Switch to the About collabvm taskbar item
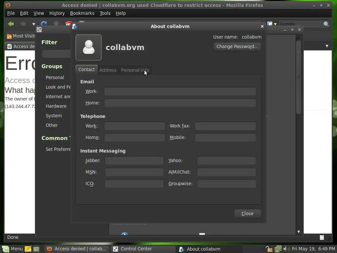This screenshot has height=253, width=337. [x=209, y=249]
